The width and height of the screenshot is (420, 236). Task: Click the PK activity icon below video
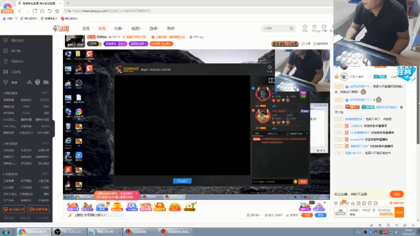(131, 206)
